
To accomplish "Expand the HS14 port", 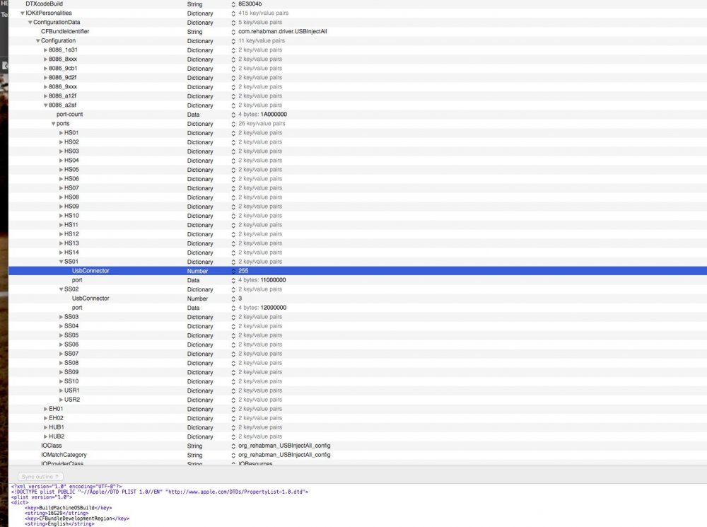I will (x=61, y=253).
